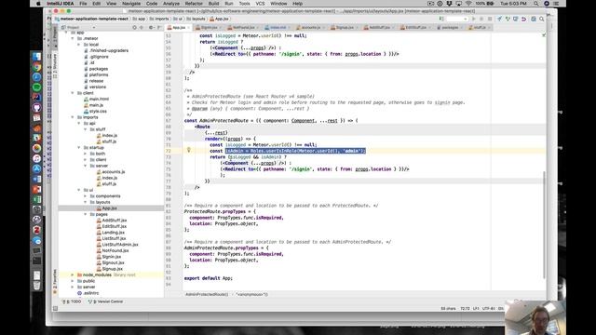This screenshot has height=335, width=596.
Task: Open the run configuration dropdown in the toolbar
Action: click(457, 19)
